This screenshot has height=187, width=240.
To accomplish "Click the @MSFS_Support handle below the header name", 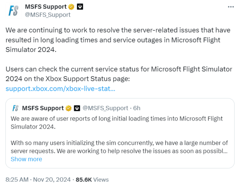I will tap(48, 15).
